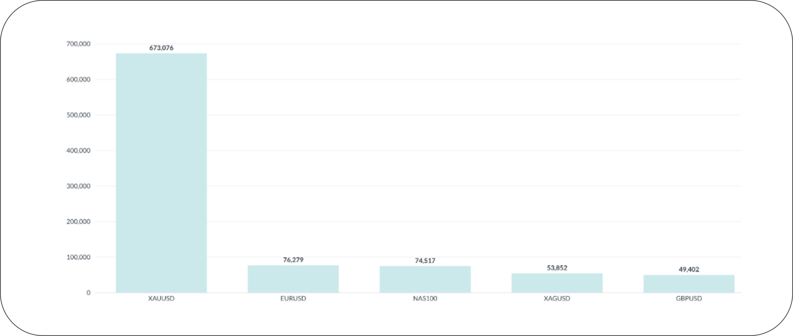Click the EURUSD bar
793x336 pixels.
pos(293,279)
